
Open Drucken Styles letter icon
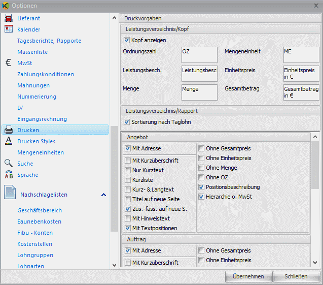click(8, 141)
